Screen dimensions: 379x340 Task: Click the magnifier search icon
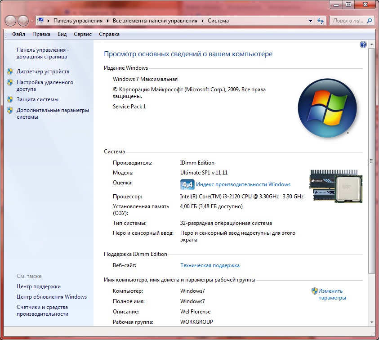[369, 21]
